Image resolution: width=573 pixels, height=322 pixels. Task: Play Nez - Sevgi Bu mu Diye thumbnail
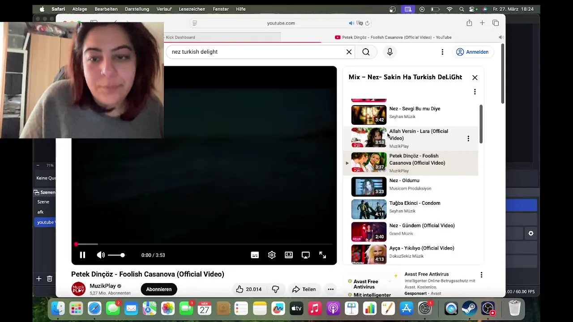pos(369,115)
